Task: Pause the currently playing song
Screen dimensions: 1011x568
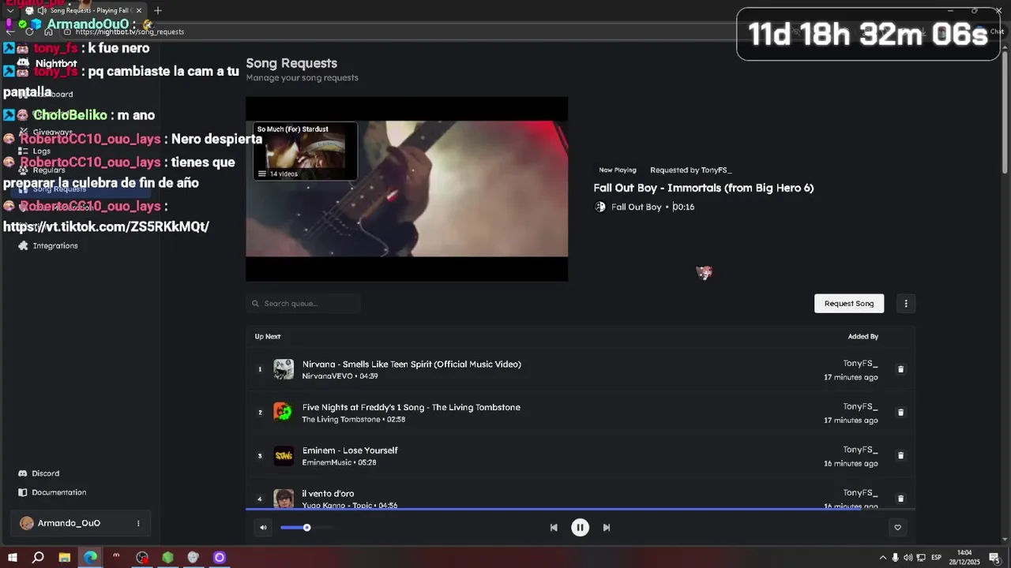Action: click(580, 528)
